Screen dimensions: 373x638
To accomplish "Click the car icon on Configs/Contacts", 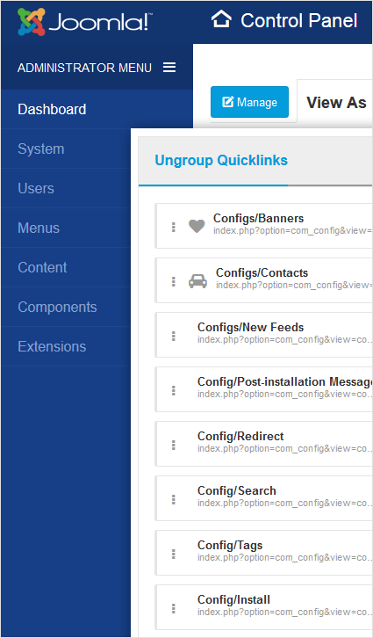I will (x=197, y=281).
